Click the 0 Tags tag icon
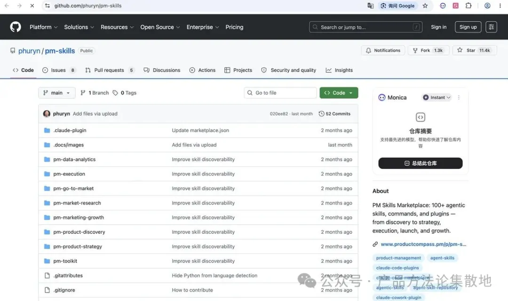Image resolution: width=508 pixels, height=301 pixels. point(115,93)
